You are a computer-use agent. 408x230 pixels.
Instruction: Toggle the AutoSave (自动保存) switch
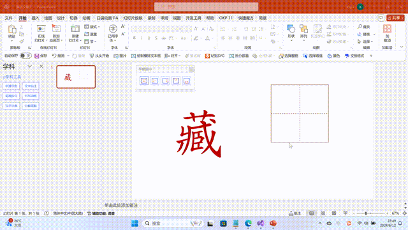click(25, 56)
